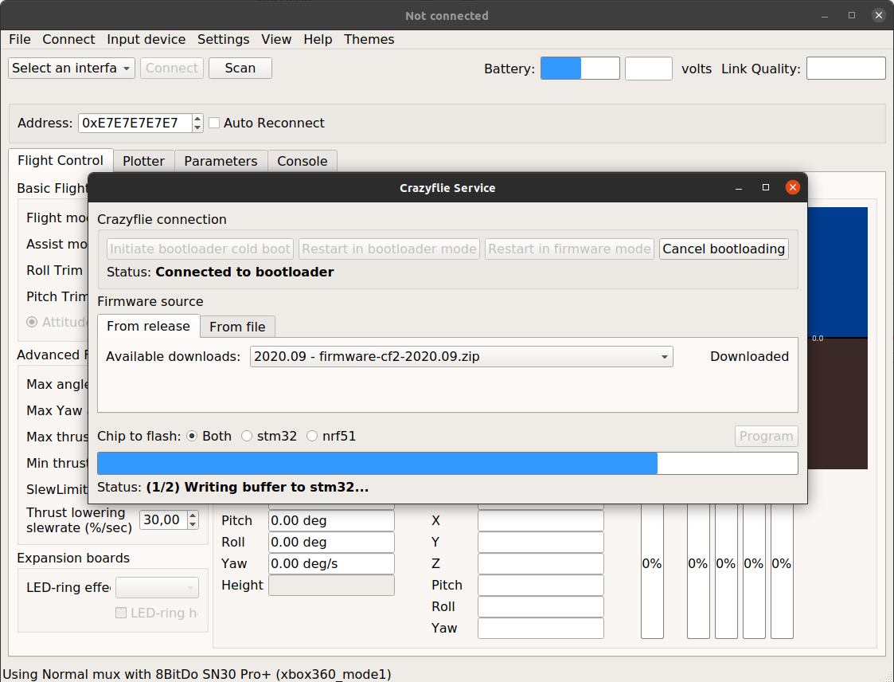Choose nrf51 as chip to flash
The height and width of the screenshot is (682, 894).
tap(312, 436)
